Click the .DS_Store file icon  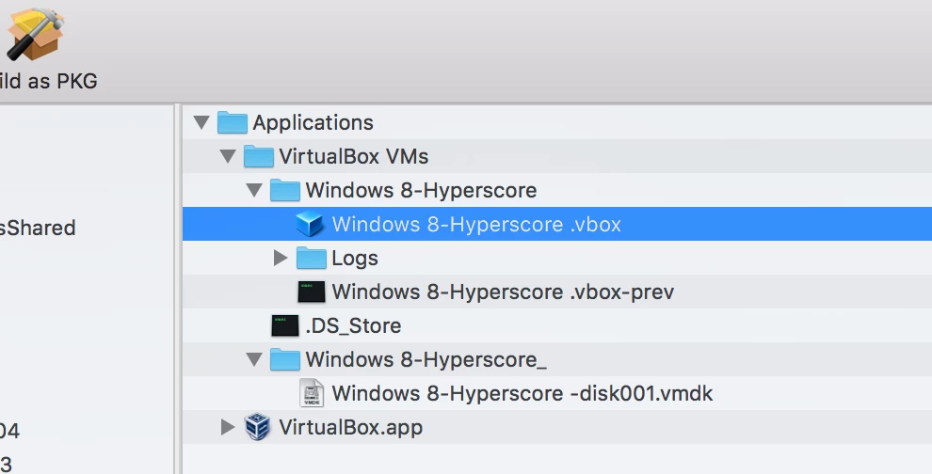(285, 326)
